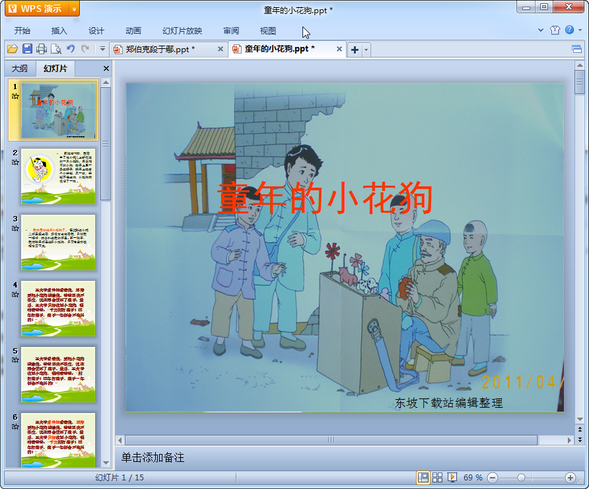Click the Print icon in the quick toolbar
This screenshot has width=589, height=489.
42,49
